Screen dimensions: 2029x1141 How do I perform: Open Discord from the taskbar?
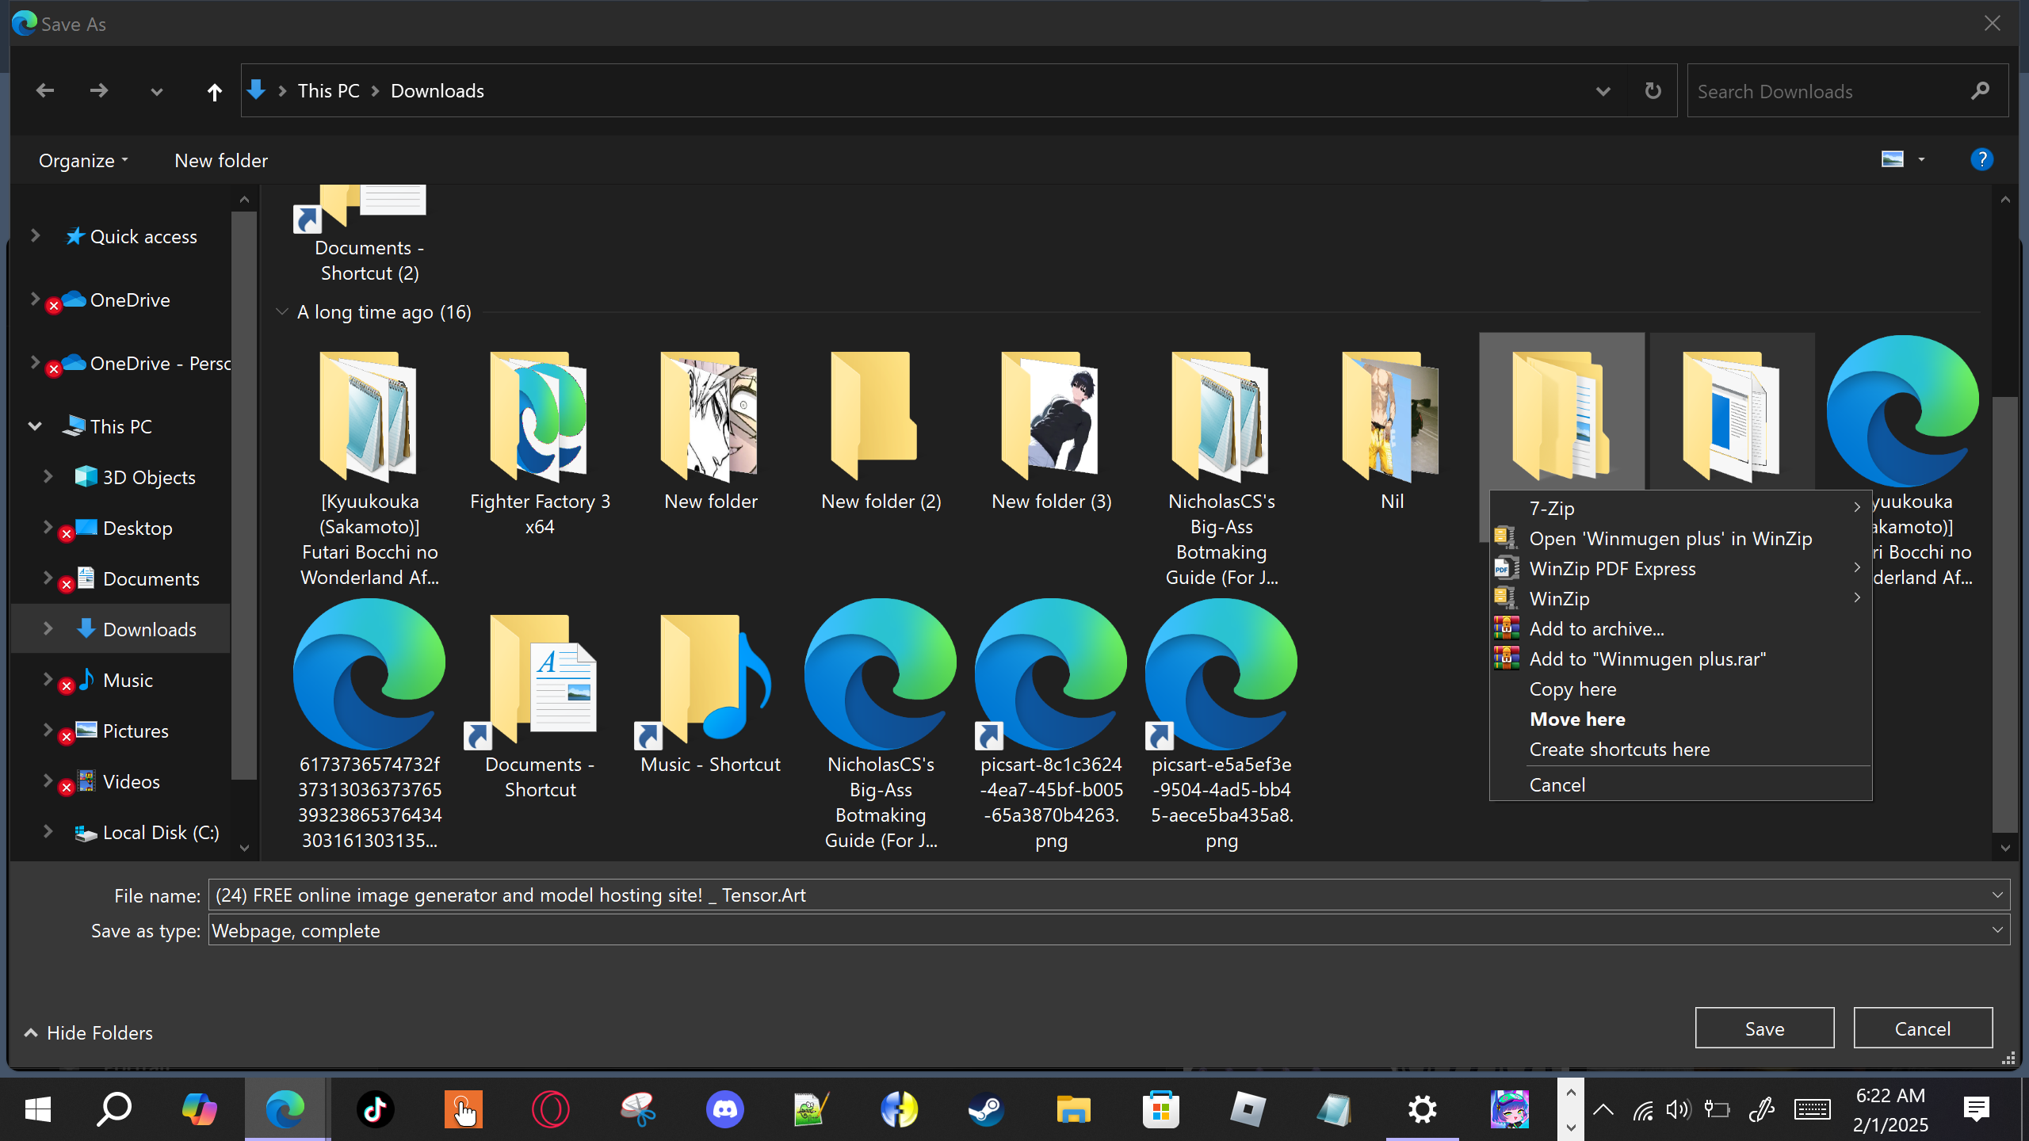pyautogui.click(x=724, y=1109)
